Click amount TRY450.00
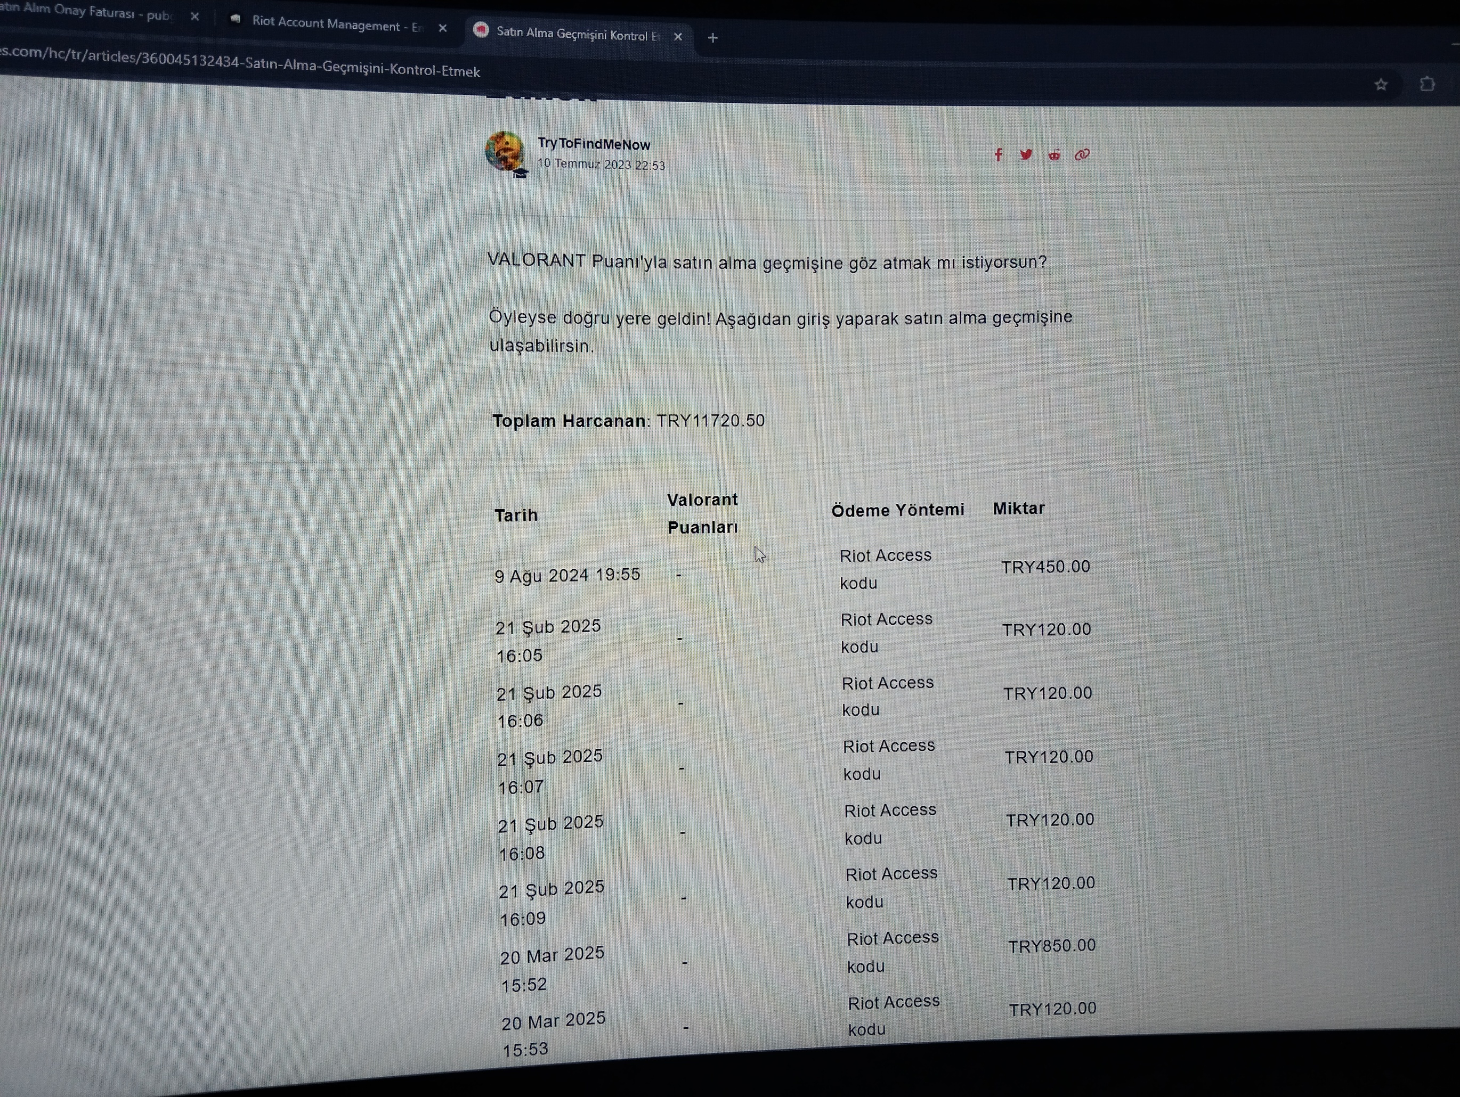This screenshot has height=1097, width=1460. tap(1045, 567)
